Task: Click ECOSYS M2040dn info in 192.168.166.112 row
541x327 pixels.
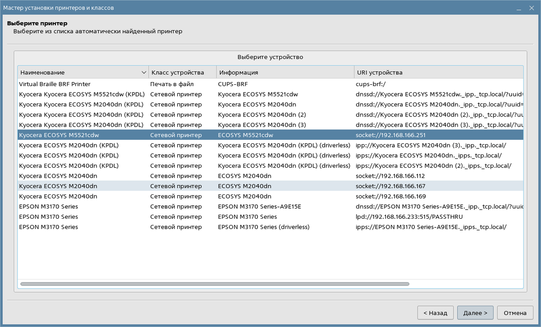Action: point(245,176)
